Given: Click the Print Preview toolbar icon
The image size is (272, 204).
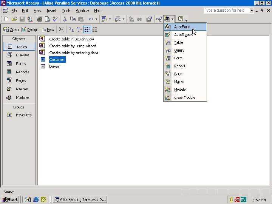Looking at the screenshot, I should click(x=47, y=19).
